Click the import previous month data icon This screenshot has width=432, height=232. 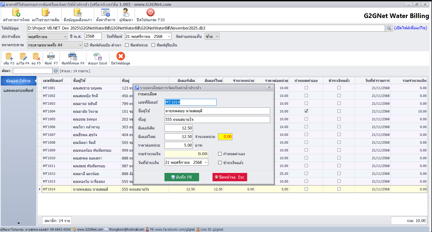(78, 13)
